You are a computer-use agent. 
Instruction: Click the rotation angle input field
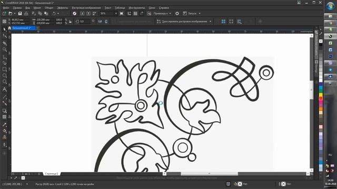pos(85,22)
